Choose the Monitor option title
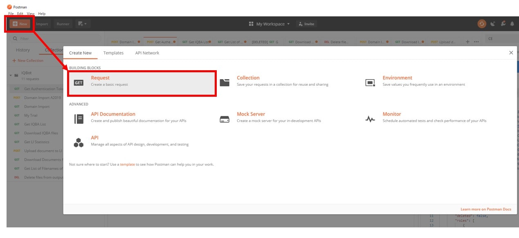The image size is (519, 238). 392,114
